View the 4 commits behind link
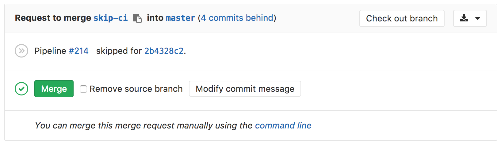Screen dimensions: 501x145 [x=237, y=18]
